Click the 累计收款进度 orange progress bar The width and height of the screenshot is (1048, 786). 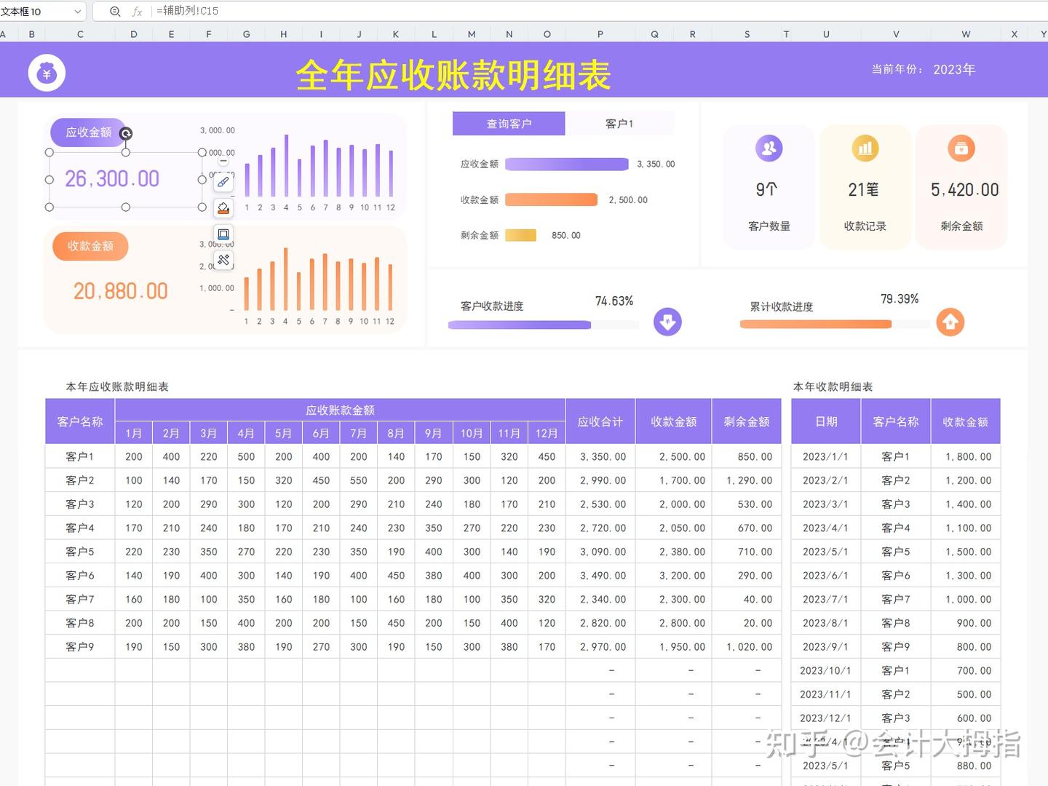[x=815, y=325]
